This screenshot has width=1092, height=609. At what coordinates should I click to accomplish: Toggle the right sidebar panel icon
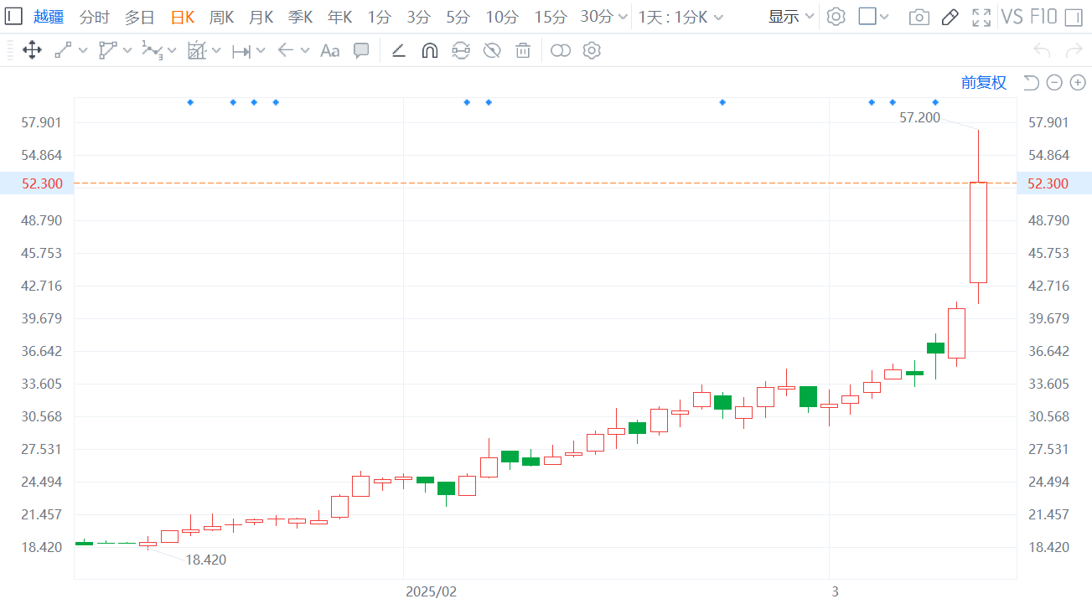point(1074,17)
